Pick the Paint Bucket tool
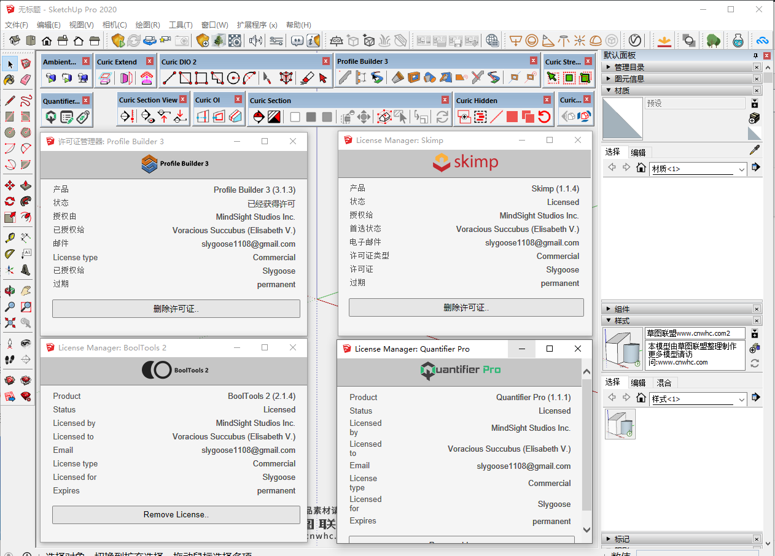Screen dimensions: 775x556 point(10,80)
